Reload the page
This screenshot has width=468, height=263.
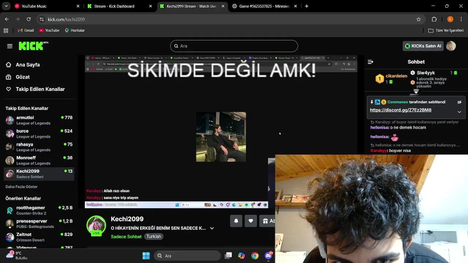29,19
